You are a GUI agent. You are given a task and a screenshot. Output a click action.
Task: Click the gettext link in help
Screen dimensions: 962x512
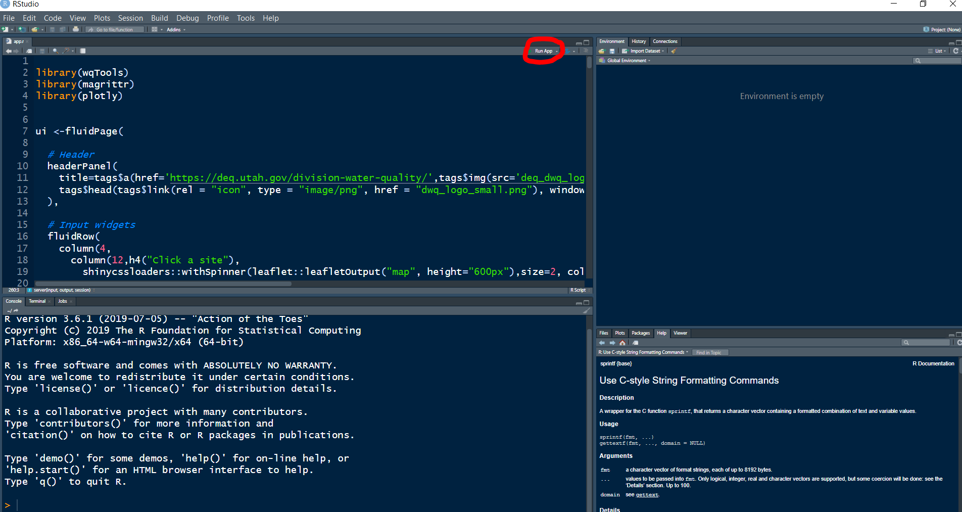coord(647,495)
